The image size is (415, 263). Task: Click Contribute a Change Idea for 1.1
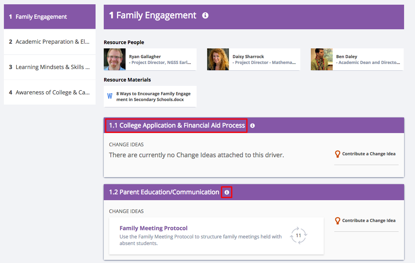click(x=369, y=154)
